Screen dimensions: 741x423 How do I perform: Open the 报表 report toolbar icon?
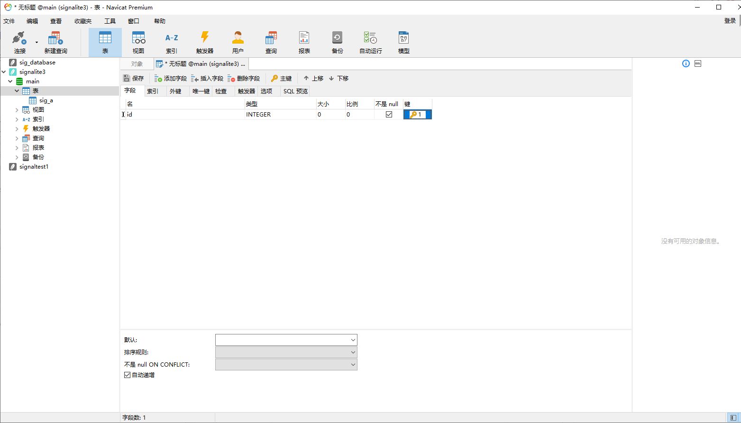pos(304,42)
